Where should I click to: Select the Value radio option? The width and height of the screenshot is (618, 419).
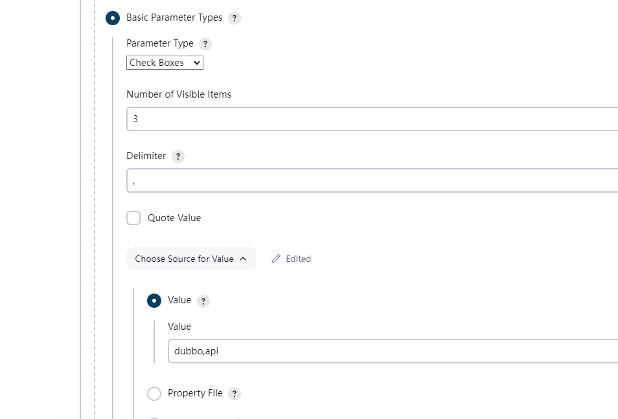[154, 301]
